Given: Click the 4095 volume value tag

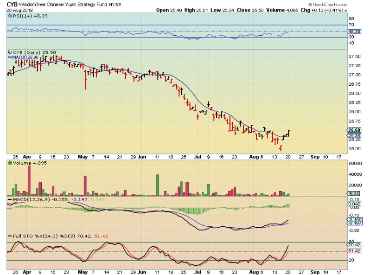Looking at the screenshot, I should click(x=354, y=193).
